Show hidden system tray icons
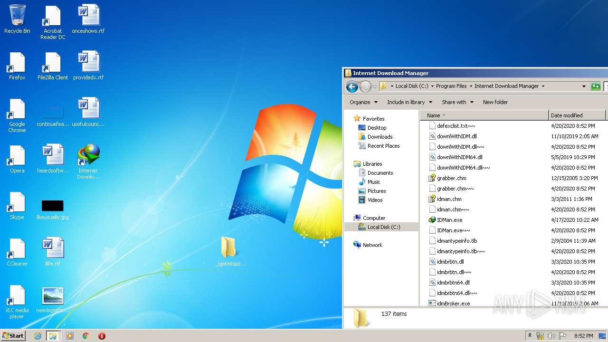The width and height of the screenshot is (608, 342). pyautogui.click(x=530, y=336)
